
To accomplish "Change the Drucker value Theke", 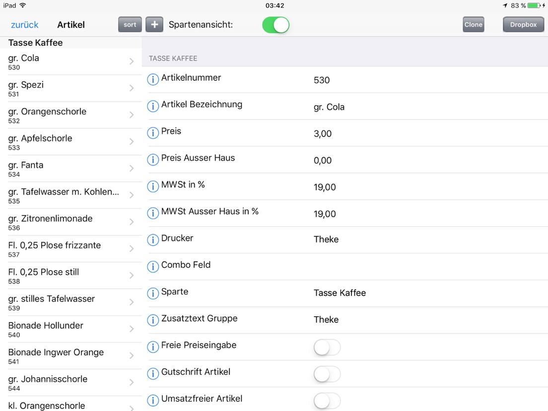I will pyautogui.click(x=326, y=239).
